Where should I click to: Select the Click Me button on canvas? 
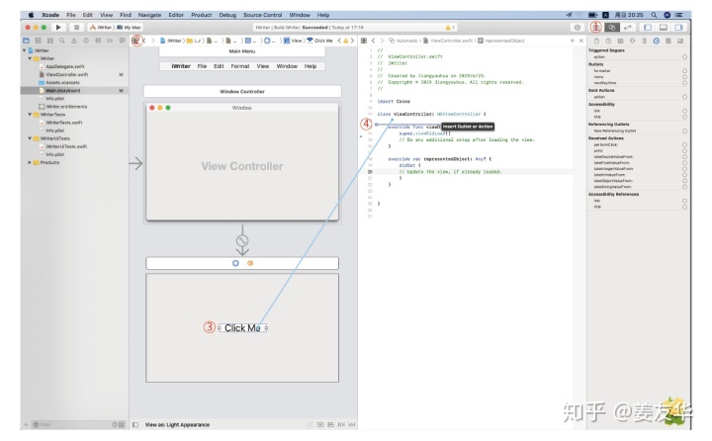point(242,328)
